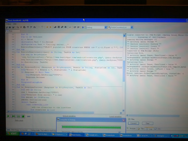Click the Find binoculars icon
The height and width of the screenshot is (141, 188).
click(34, 27)
